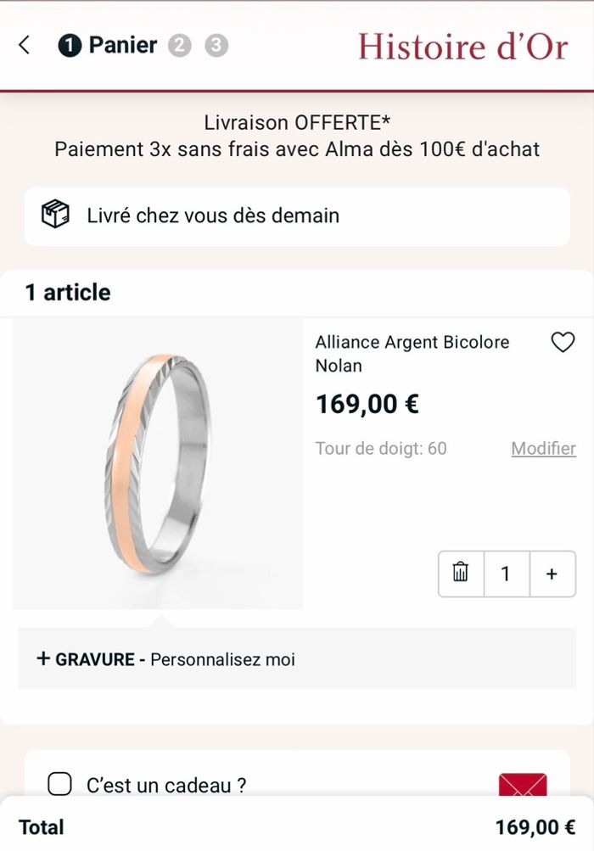Check the "C'est un cadeau ?" checkbox
This screenshot has width=594, height=851.
pos(59,785)
